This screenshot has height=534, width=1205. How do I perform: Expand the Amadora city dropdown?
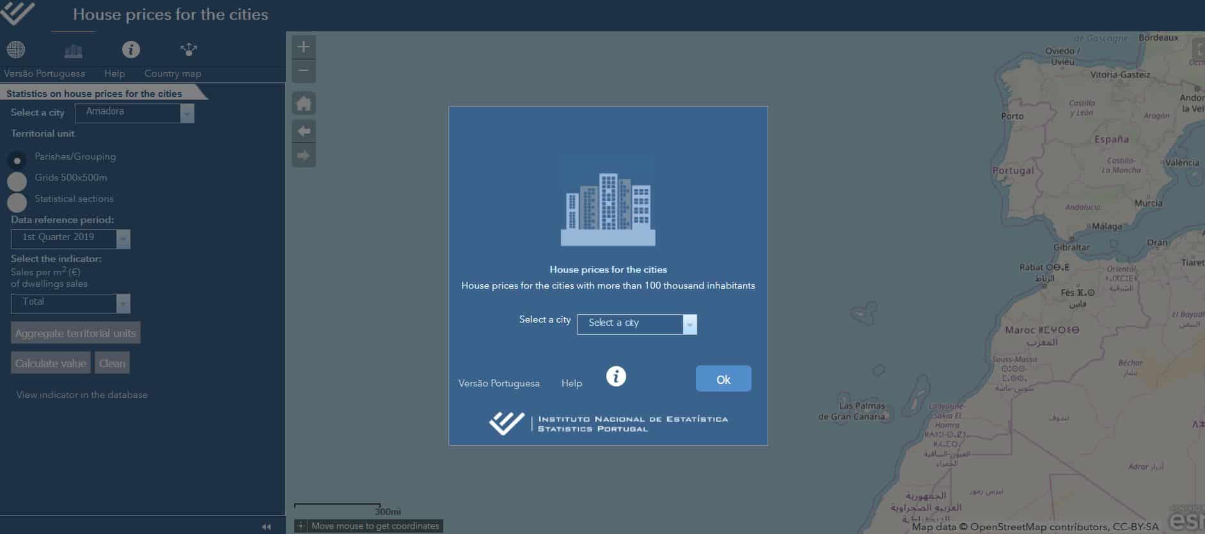[x=187, y=114]
